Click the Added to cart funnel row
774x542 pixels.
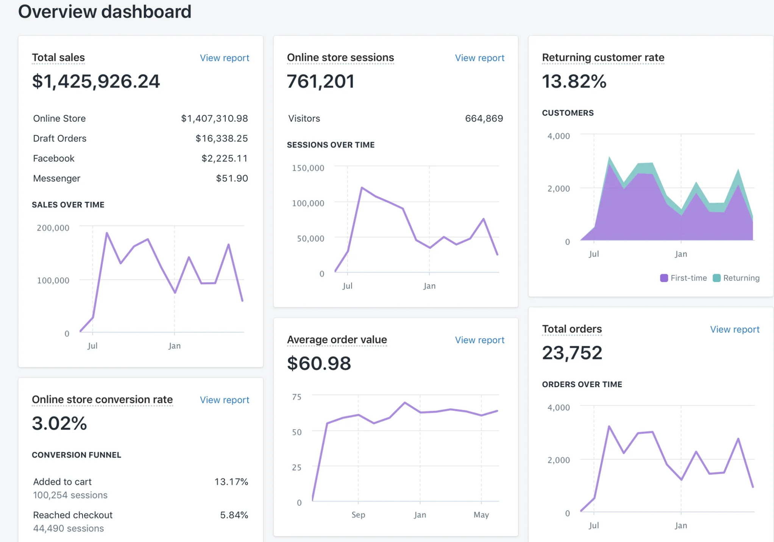click(140, 488)
